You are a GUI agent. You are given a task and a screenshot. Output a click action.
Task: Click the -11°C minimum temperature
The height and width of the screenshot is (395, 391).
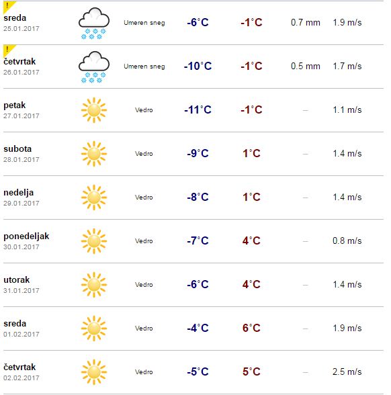198,110
